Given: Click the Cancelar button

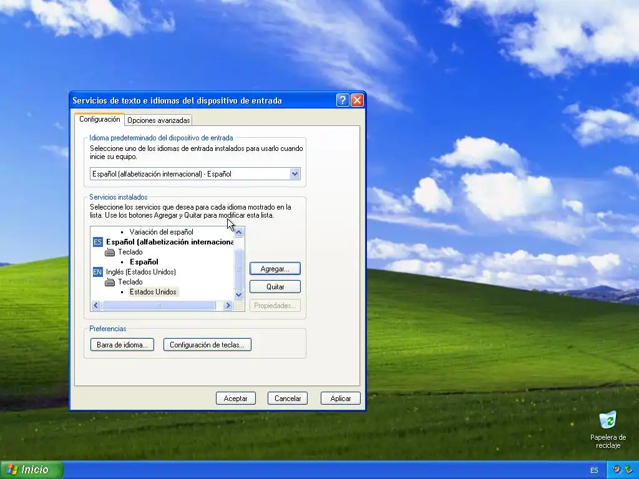Looking at the screenshot, I should click(288, 399).
